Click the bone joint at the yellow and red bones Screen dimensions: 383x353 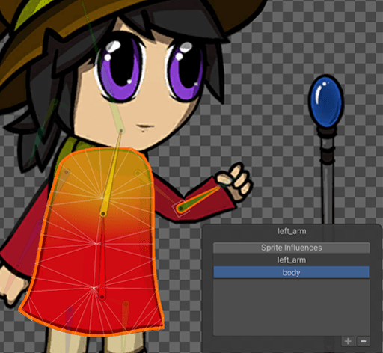102,214
